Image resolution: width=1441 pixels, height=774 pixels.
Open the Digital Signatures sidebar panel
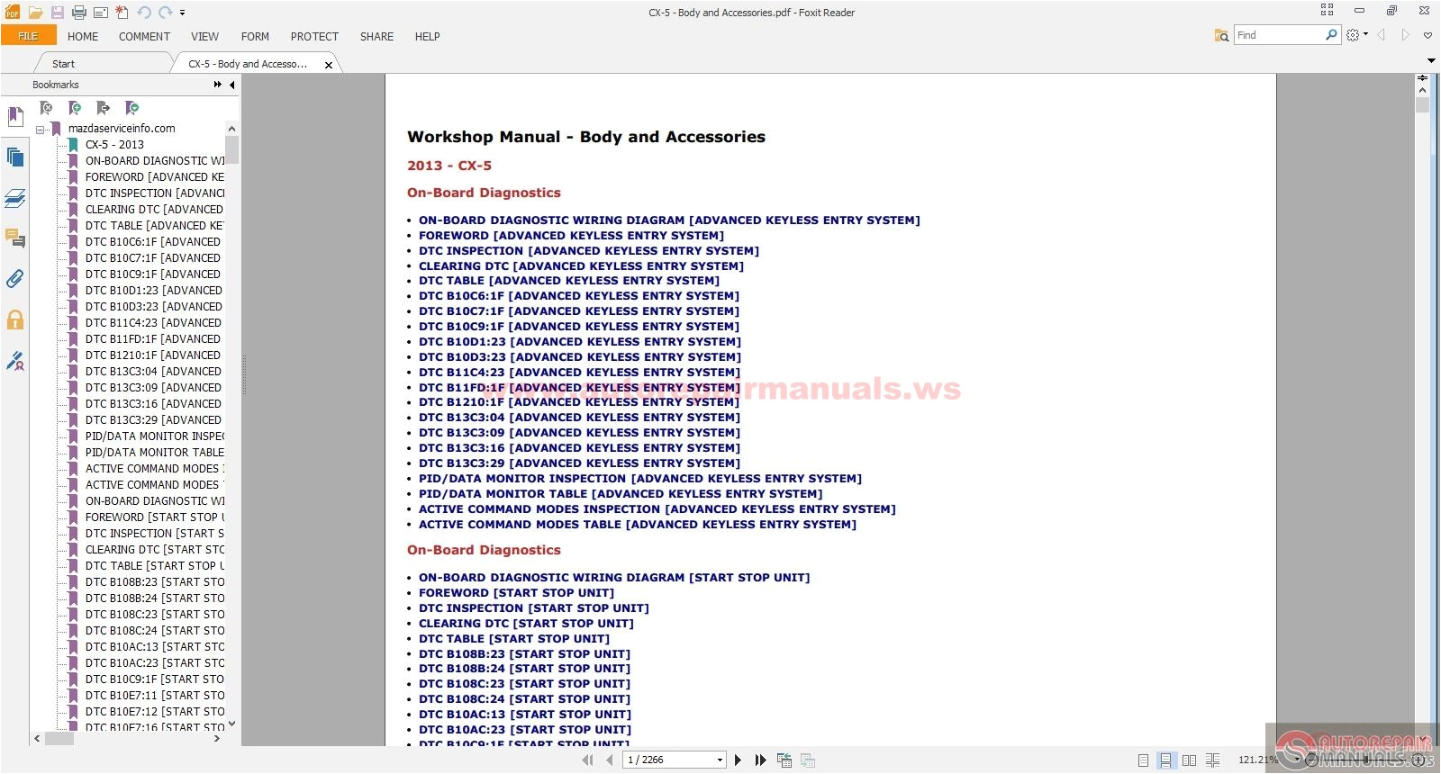[x=15, y=361]
